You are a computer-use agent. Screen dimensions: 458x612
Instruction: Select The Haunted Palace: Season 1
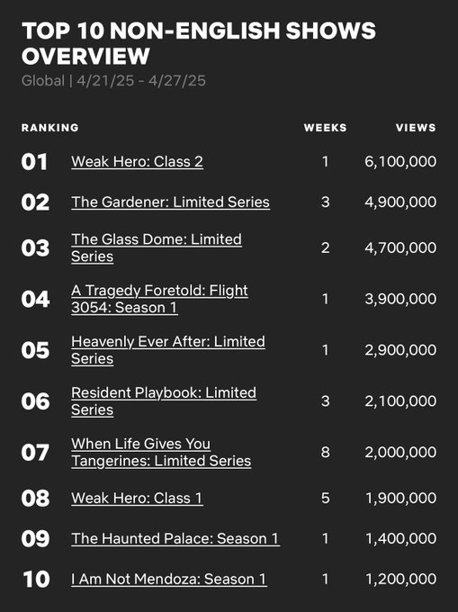175,538
